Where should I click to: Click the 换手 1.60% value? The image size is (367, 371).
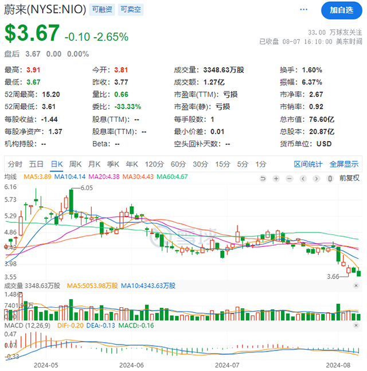click(312, 70)
